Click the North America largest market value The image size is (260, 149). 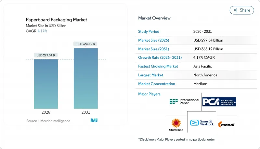(x=205, y=75)
